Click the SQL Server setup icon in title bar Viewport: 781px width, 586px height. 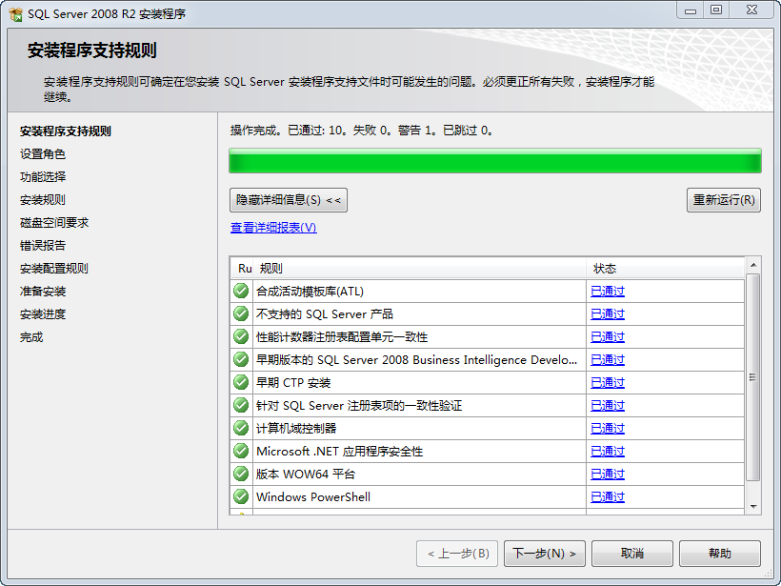coord(16,14)
